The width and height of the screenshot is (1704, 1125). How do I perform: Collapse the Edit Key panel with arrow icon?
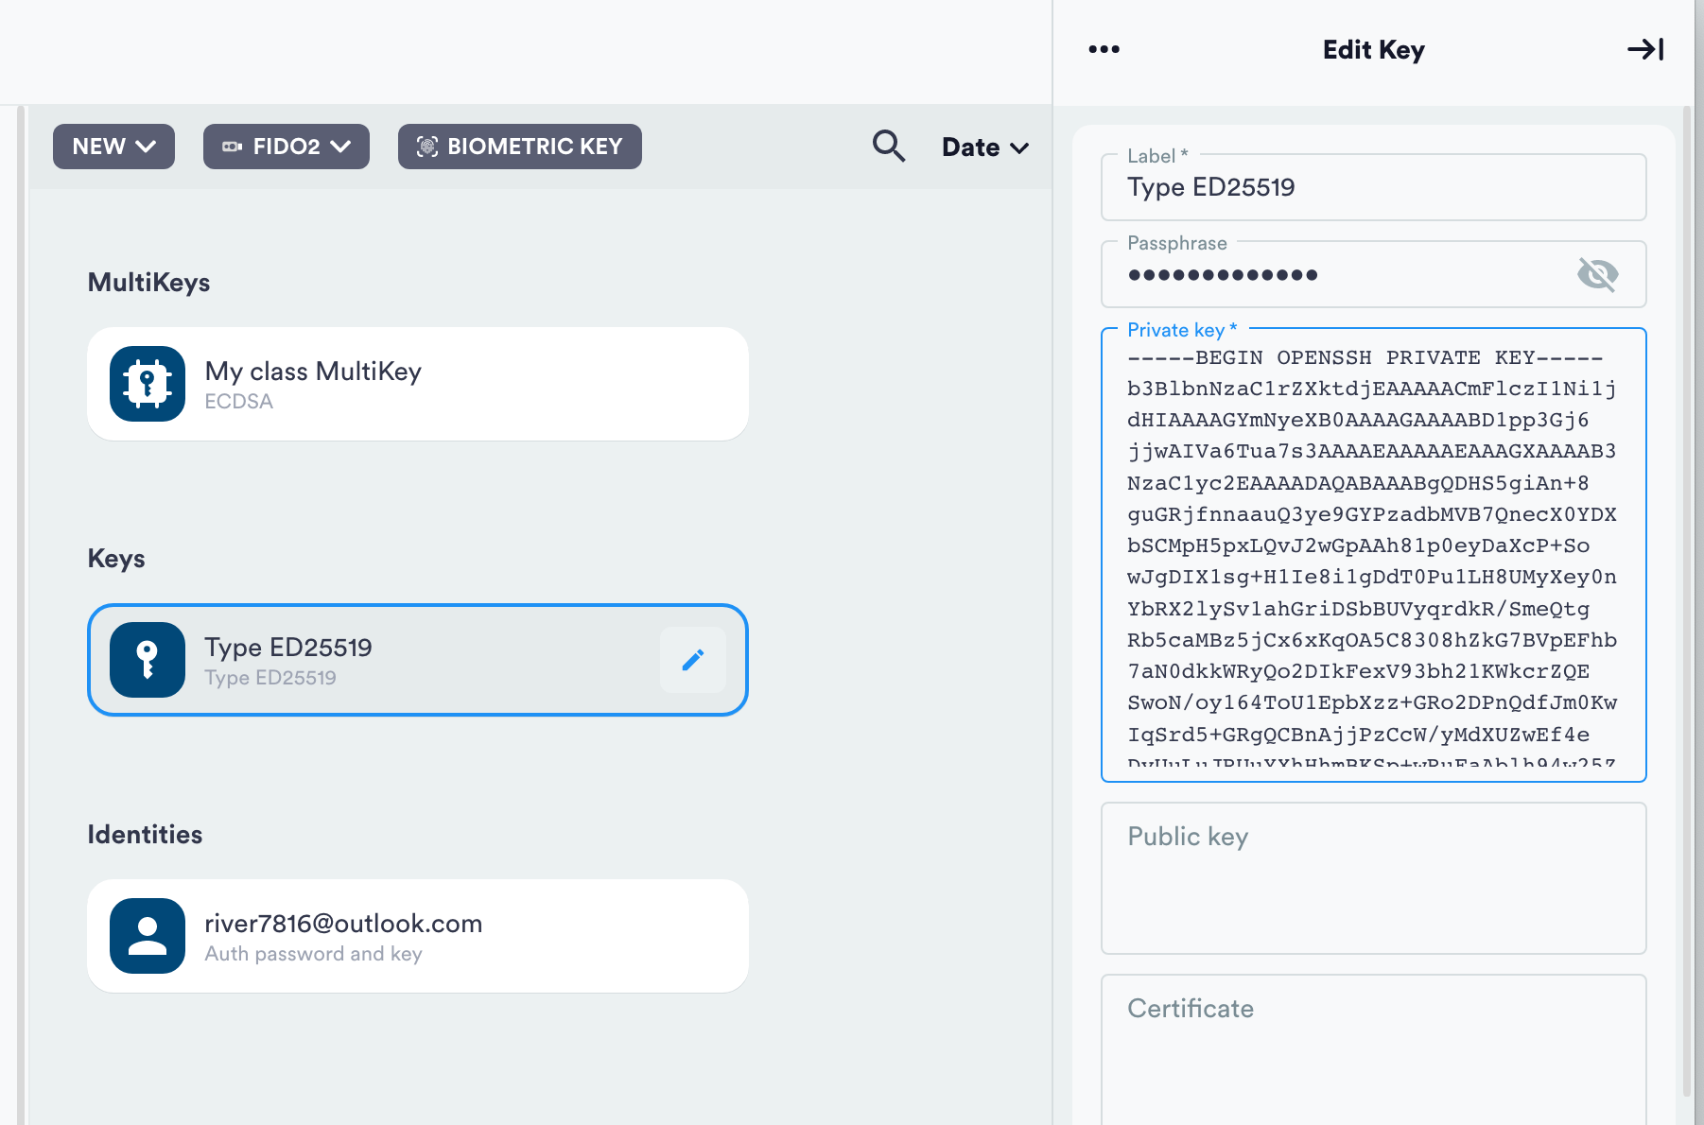pos(1645,49)
